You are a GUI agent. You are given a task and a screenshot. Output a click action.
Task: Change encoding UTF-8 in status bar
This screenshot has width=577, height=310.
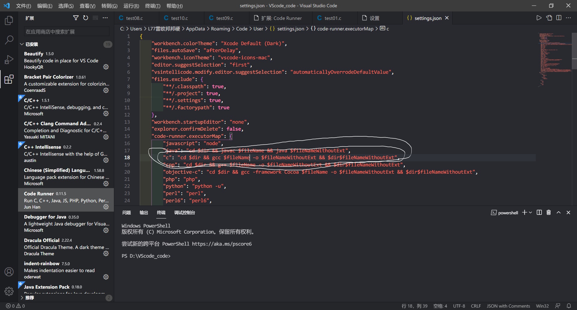[459, 306]
